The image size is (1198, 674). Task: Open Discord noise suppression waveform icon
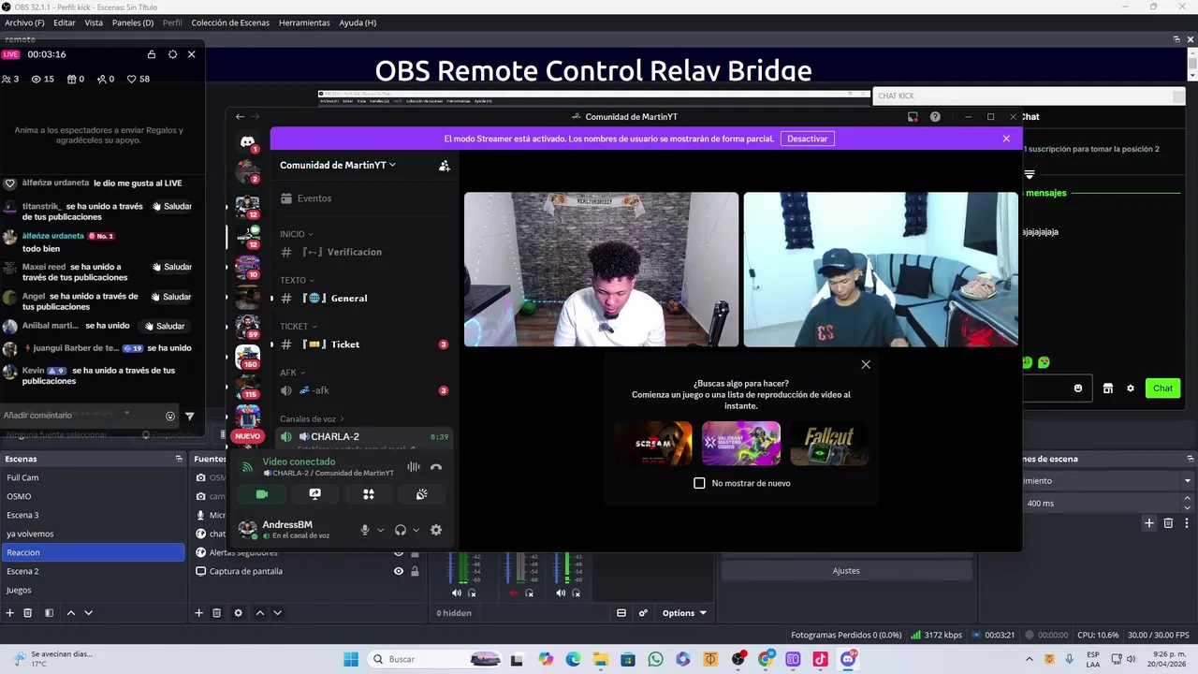click(414, 466)
